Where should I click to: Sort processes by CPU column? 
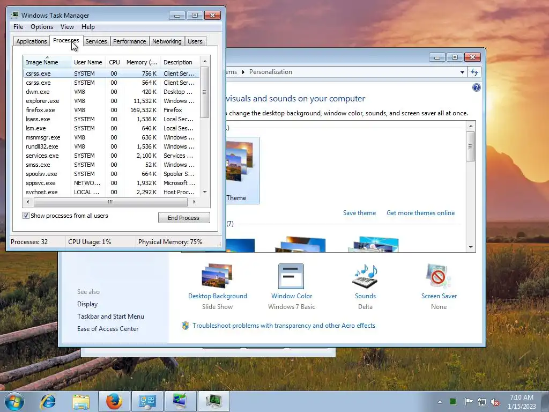[114, 62]
